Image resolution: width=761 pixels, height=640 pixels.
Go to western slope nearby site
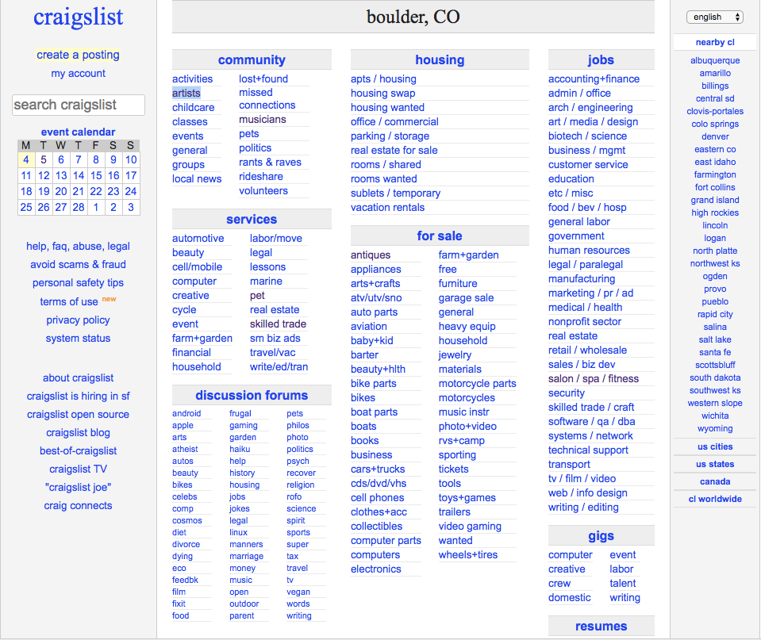(715, 403)
